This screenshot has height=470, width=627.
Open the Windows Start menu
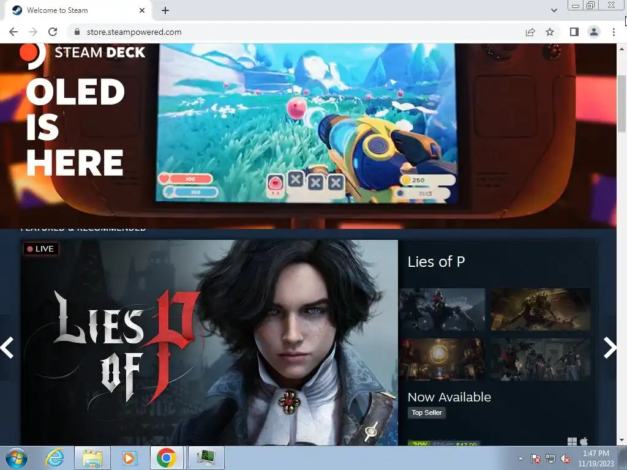[x=17, y=458]
